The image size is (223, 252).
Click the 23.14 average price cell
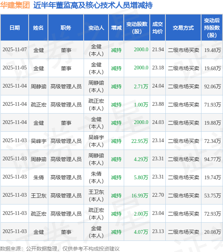pos(158,140)
